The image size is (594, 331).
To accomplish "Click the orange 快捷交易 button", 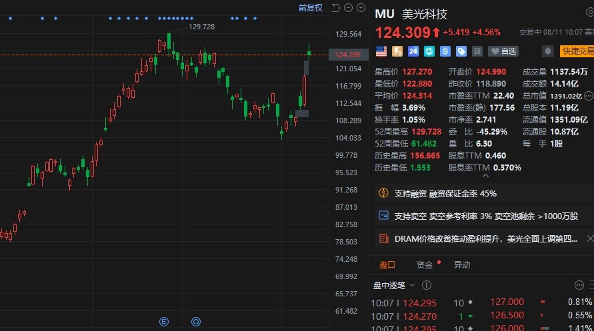I will (577, 51).
